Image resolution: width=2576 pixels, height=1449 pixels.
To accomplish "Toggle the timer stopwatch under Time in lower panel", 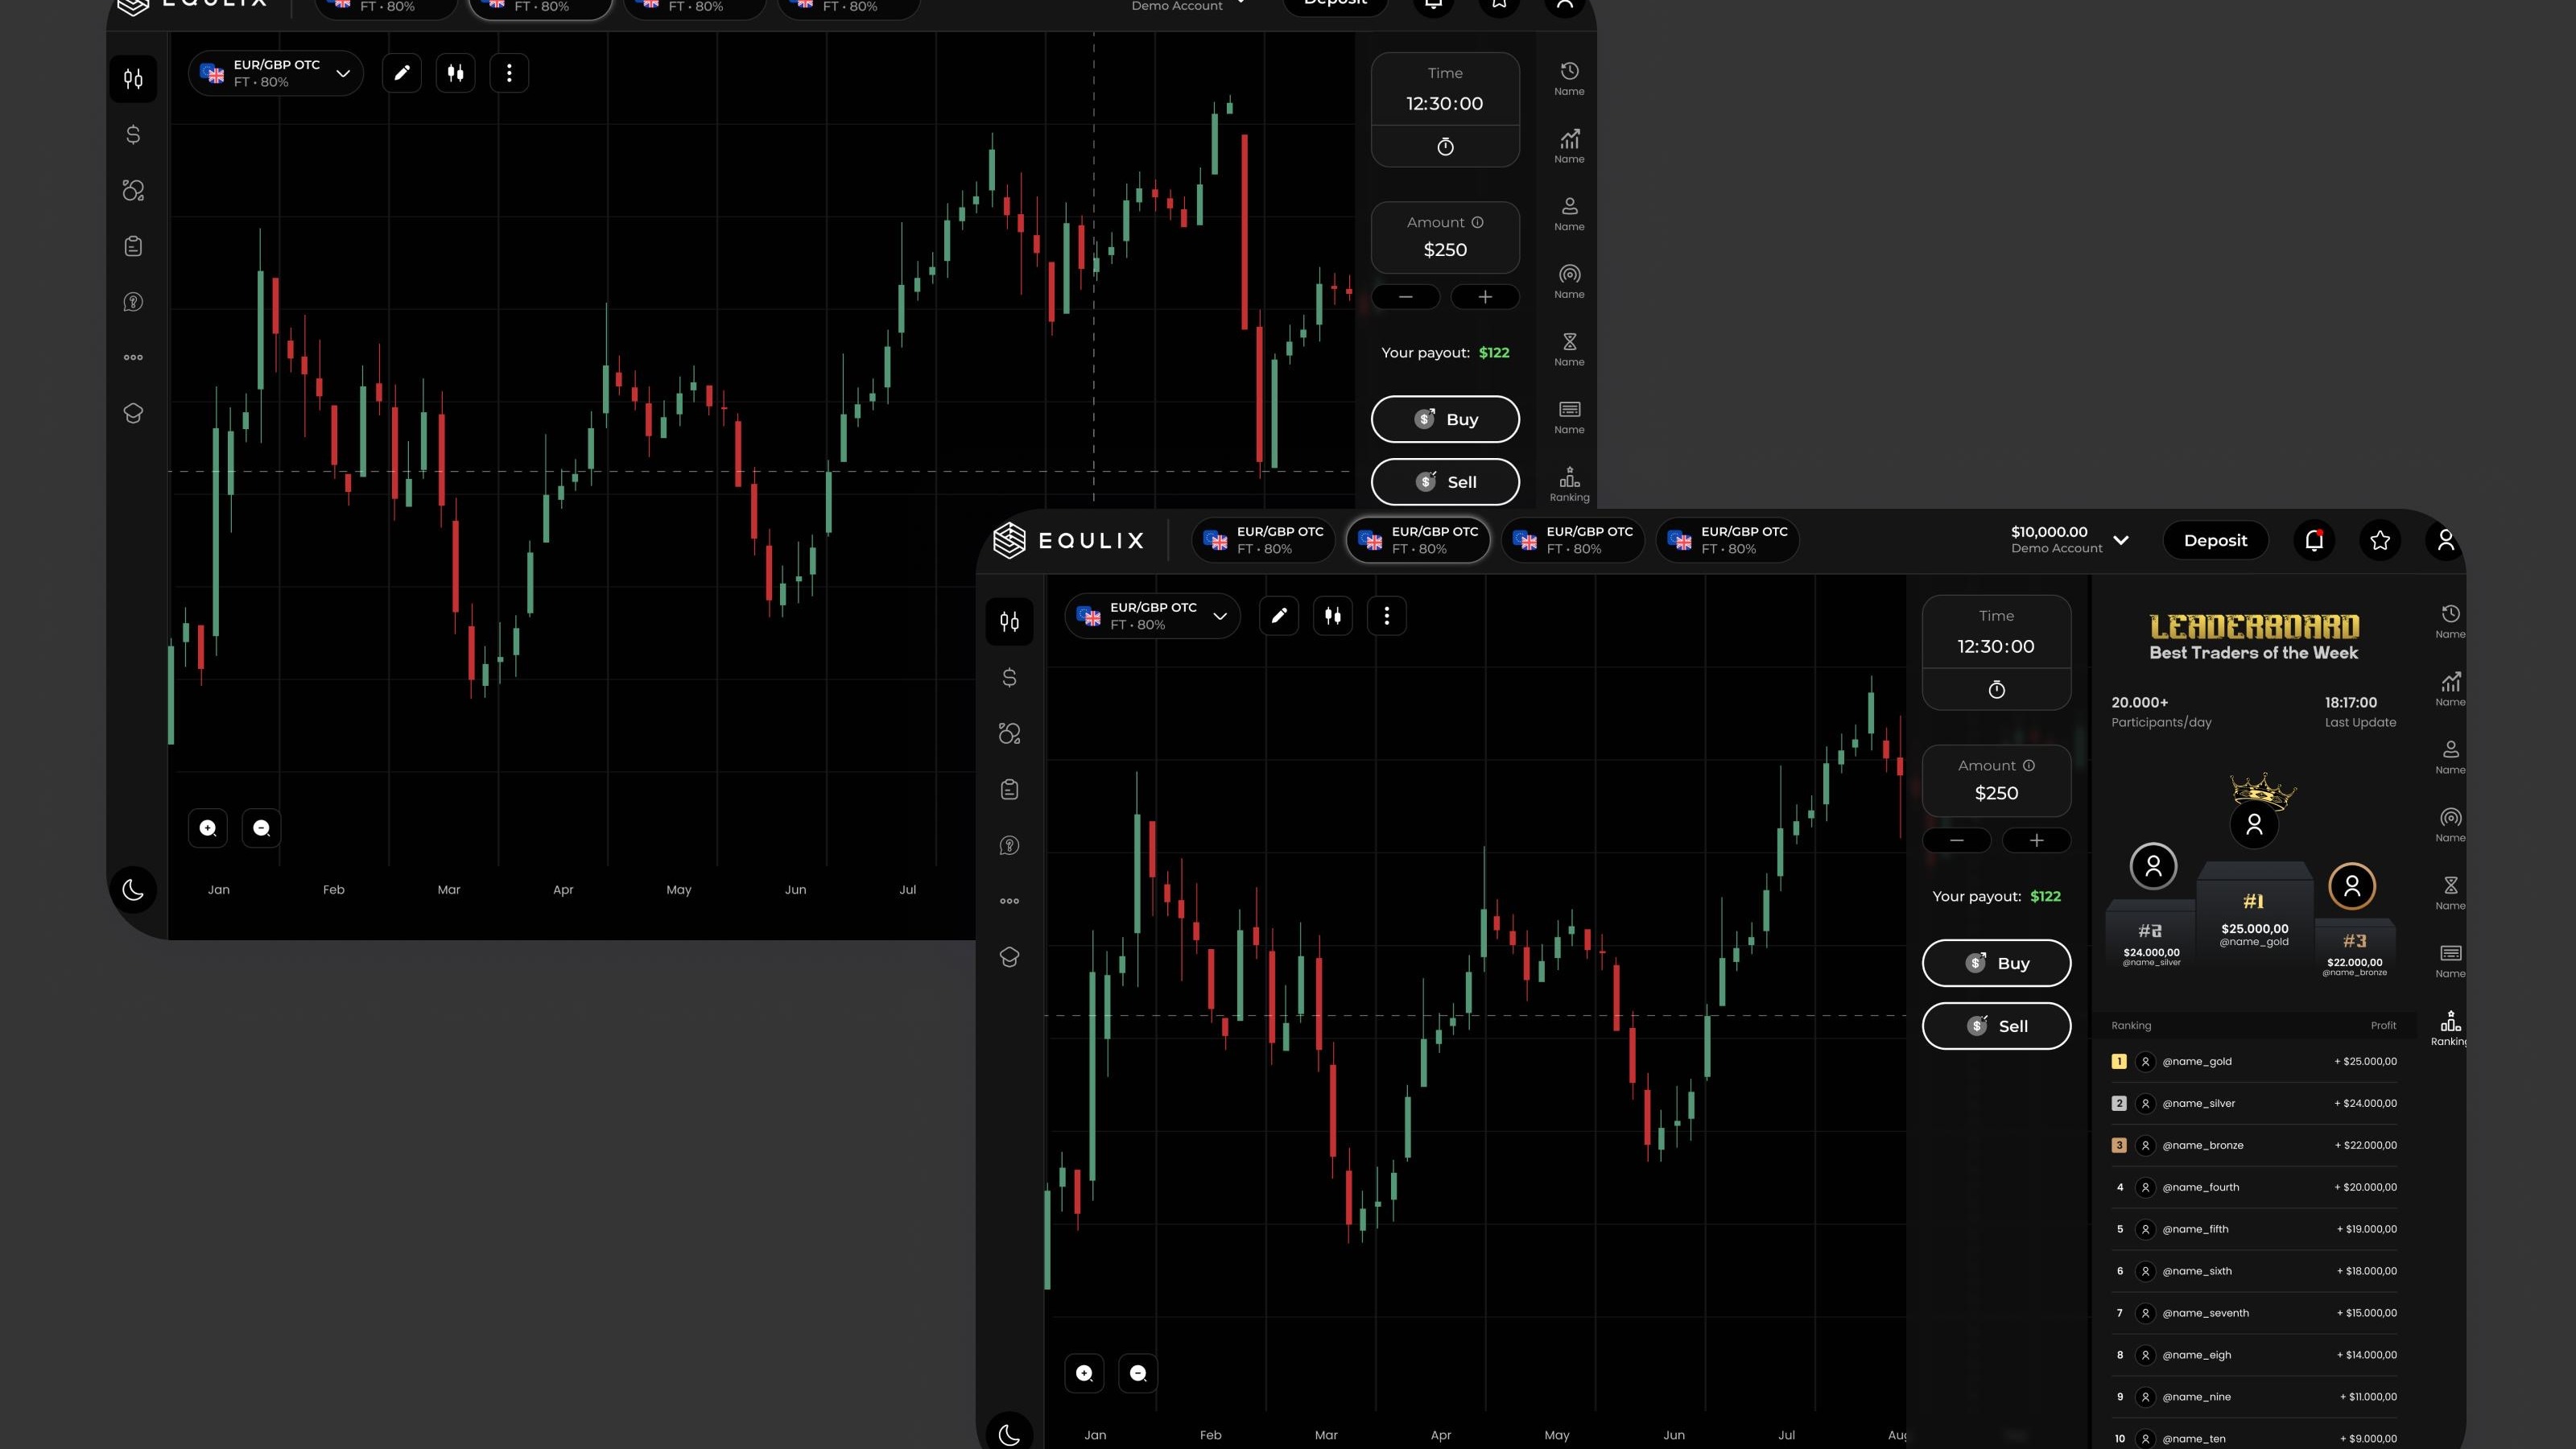I will click(x=1996, y=690).
